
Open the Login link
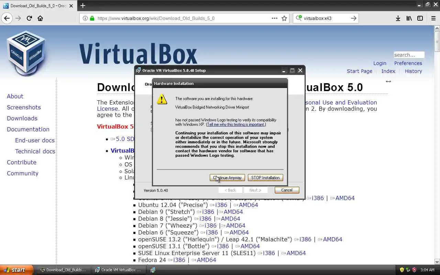click(380, 63)
